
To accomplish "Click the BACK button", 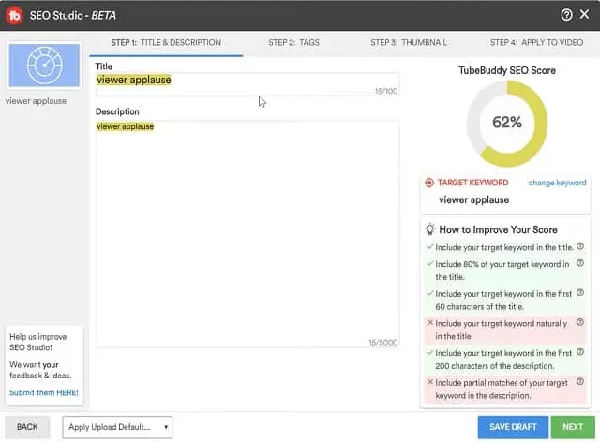I will click(27, 427).
